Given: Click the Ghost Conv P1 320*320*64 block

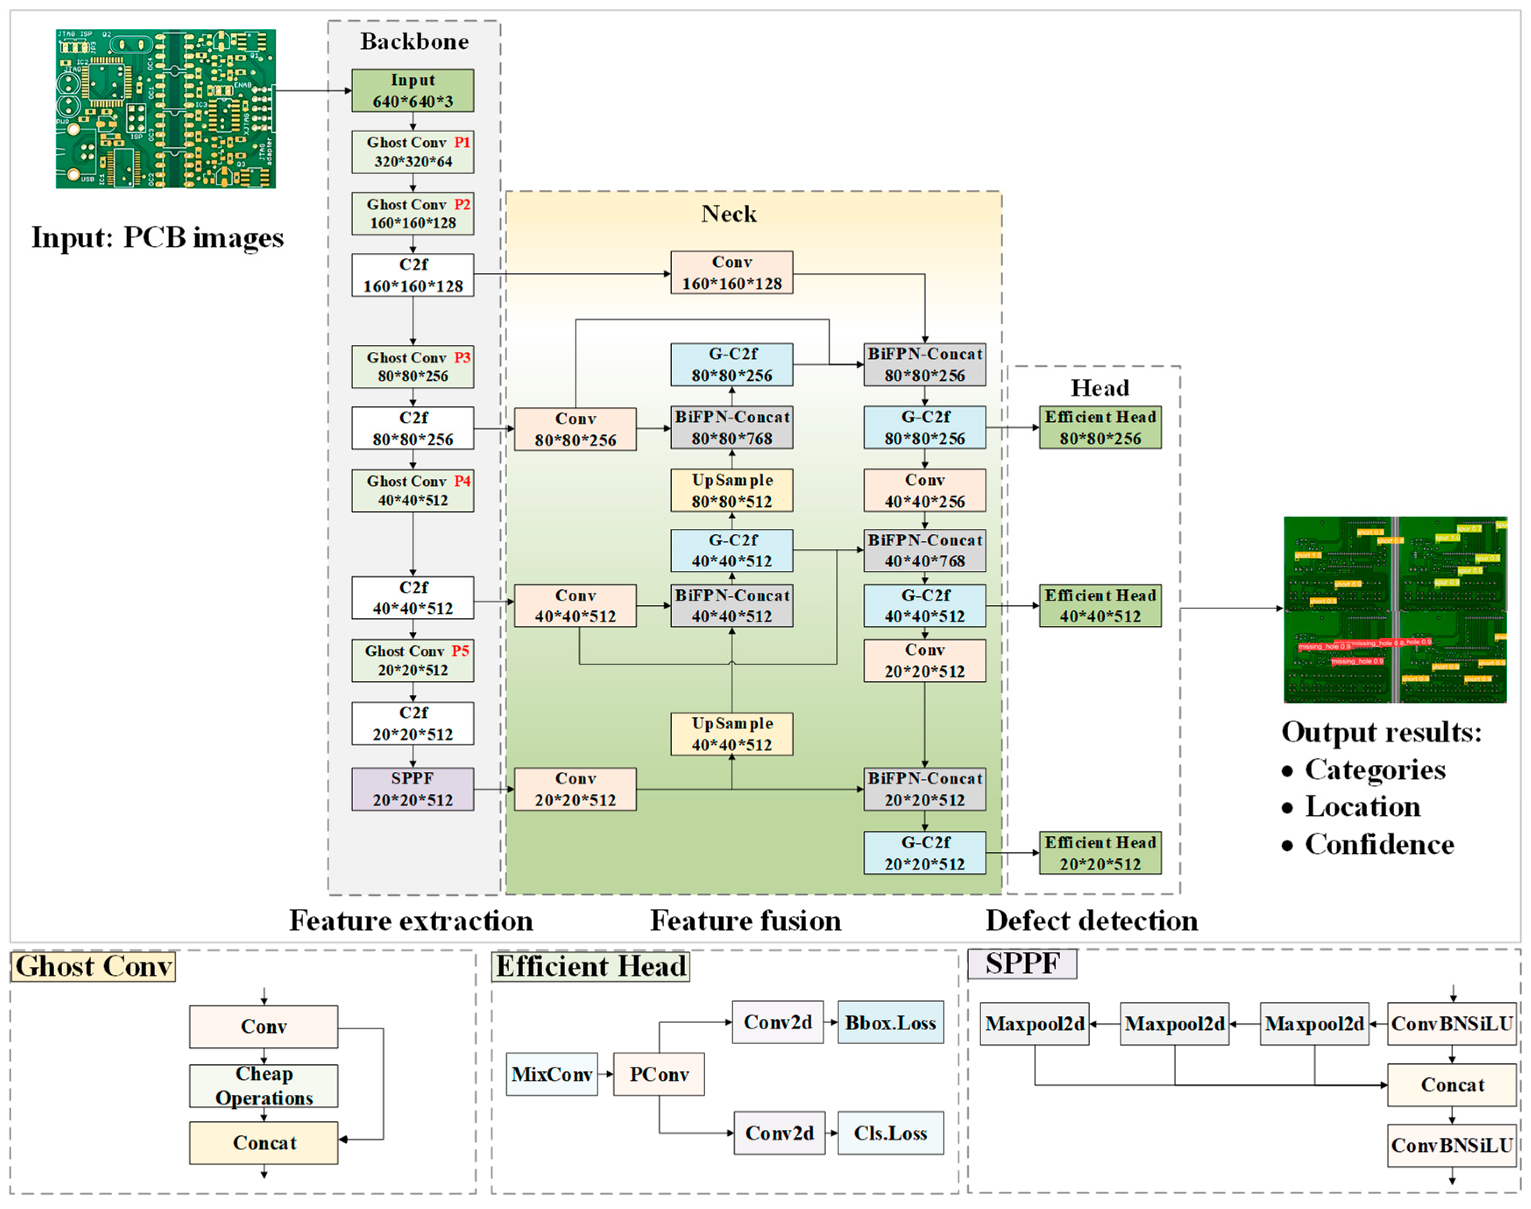Looking at the screenshot, I should point(413,152).
